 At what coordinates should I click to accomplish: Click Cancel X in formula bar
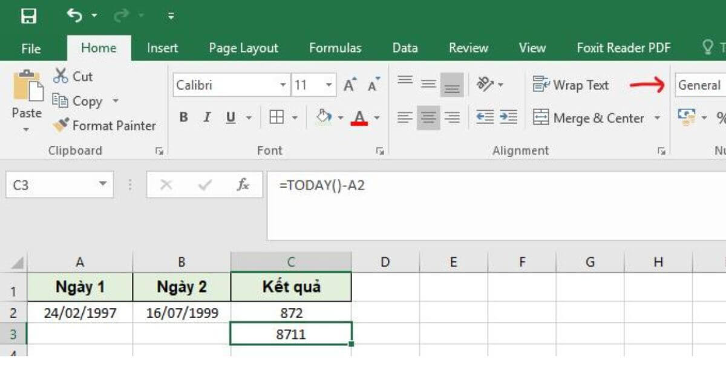pyautogui.click(x=166, y=185)
